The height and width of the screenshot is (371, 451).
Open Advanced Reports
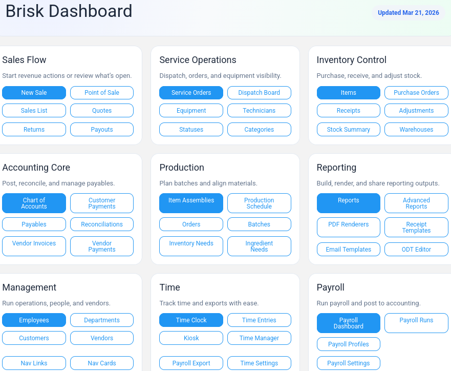(x=416, y=203)
